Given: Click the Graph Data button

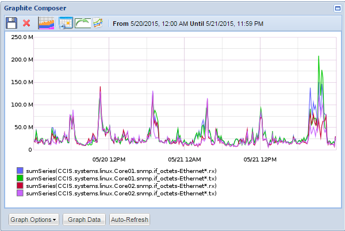Looking at the screenshot, I should [x=84, y=220].
